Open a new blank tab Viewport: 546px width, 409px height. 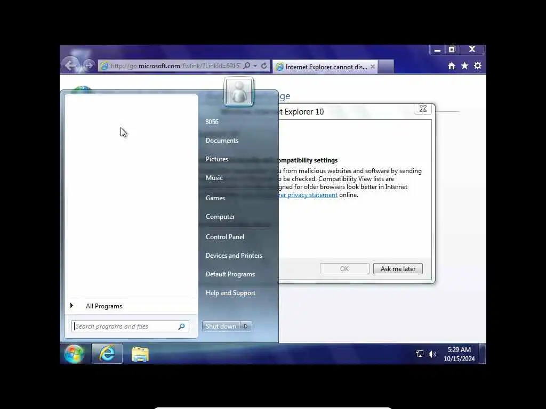pos(386,67)
